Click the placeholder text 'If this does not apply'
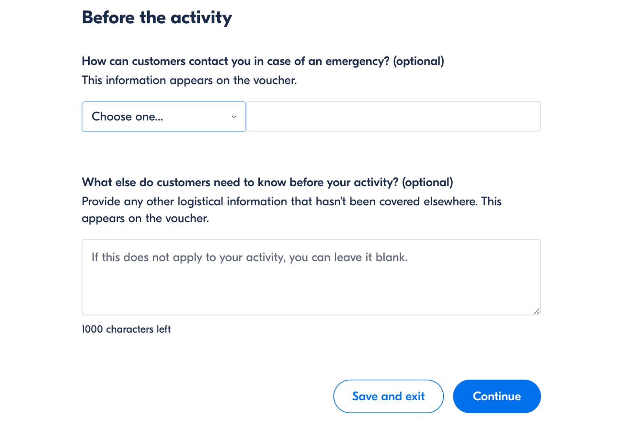Image resolution: width=633 pixels, height=435 pixels. pyautogui.click(x=249, y=257)
